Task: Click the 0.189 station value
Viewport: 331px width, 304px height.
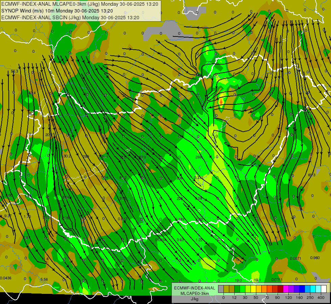Action: 180,220
